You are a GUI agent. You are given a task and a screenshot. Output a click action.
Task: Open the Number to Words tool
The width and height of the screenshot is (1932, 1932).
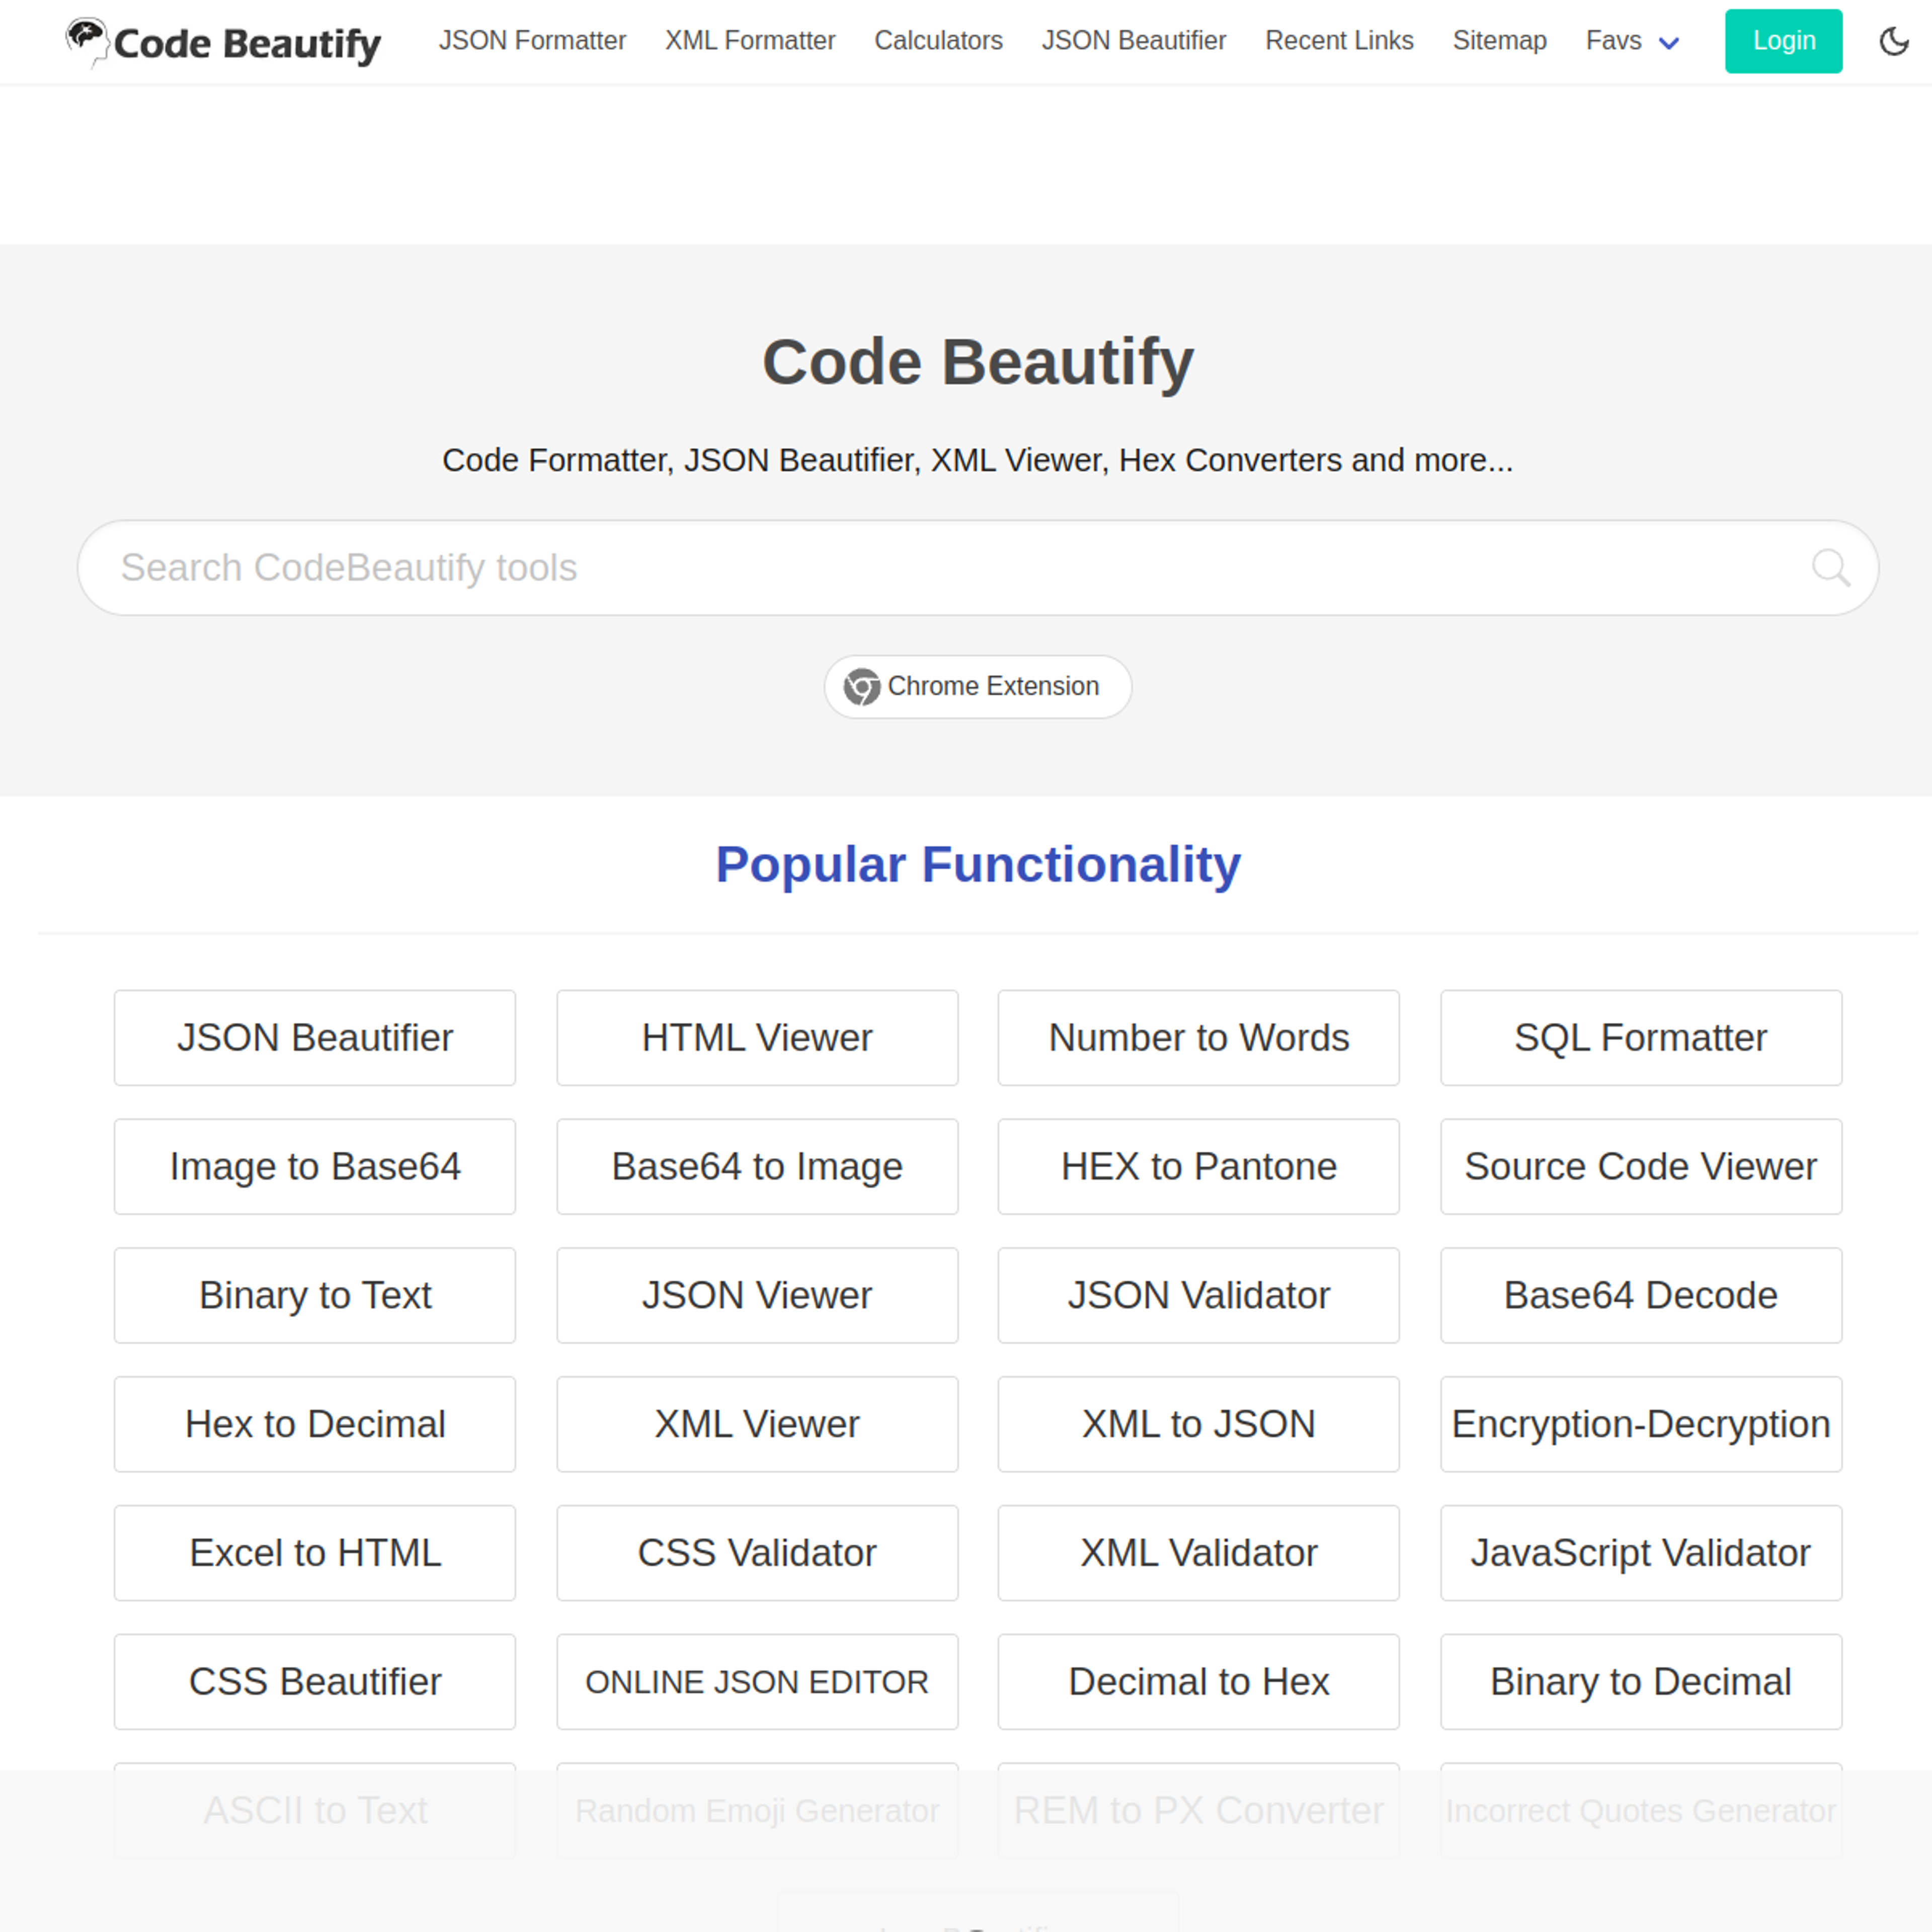(1198, 1037)
